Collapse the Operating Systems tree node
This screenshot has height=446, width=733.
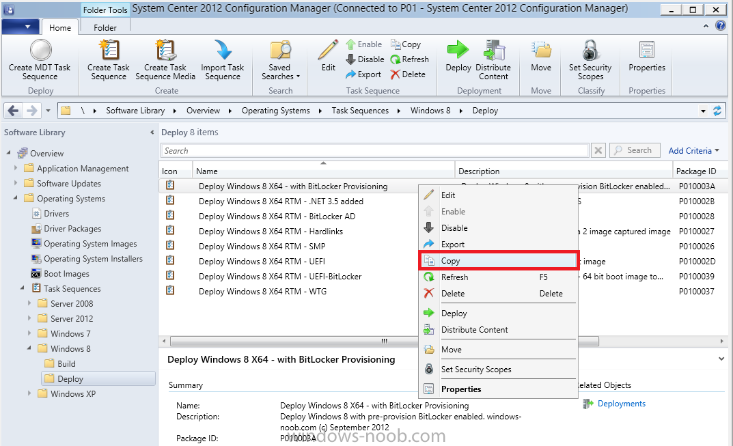pyautogui.click(x=16, y=198)
